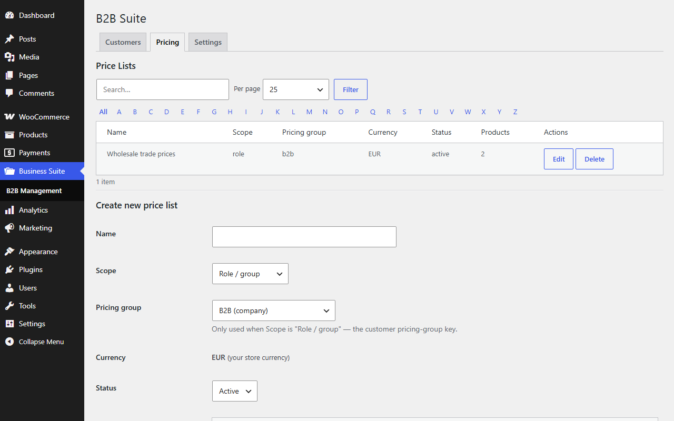674x421 pixels.
Task: Filter price lists by letter M
Action: point(309,112)
